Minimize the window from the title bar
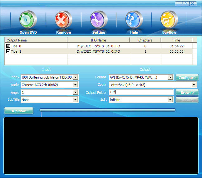The width and height of the screenshot is (202, 178). point(179,4)
